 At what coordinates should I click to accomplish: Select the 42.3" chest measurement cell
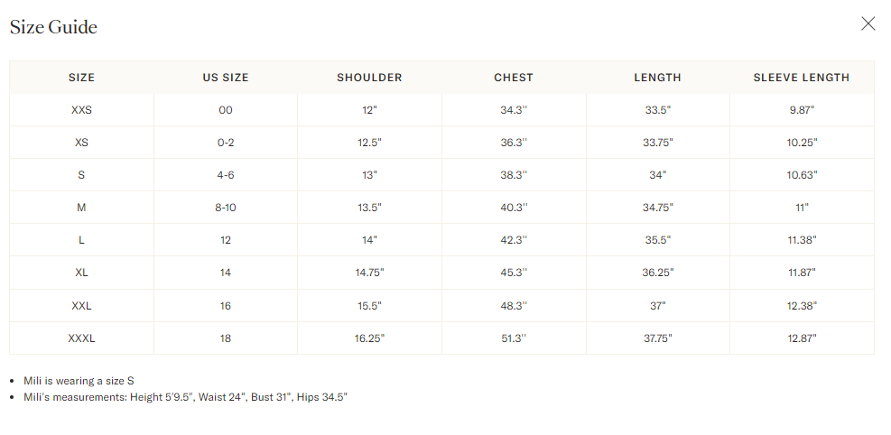tap(514, 240)
